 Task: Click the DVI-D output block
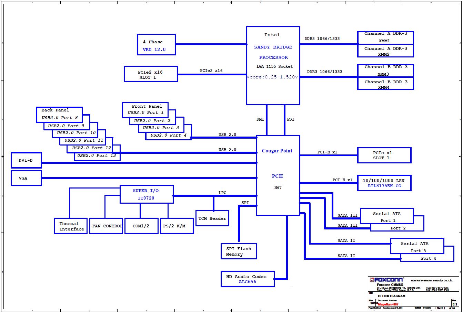coord(26,161)
